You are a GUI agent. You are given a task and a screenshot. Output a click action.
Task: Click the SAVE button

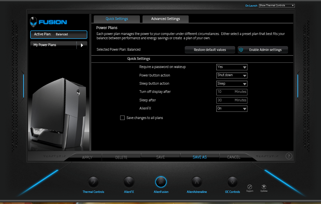(x=160, y=157)
